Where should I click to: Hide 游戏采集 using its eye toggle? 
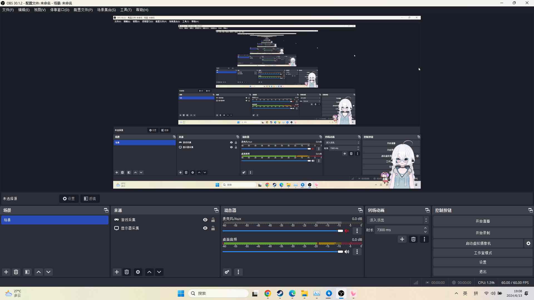click(x=205, y=220)
